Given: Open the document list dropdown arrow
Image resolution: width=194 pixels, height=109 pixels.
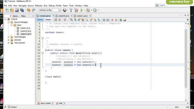Looking at the screenshot, I should (185, 15).
